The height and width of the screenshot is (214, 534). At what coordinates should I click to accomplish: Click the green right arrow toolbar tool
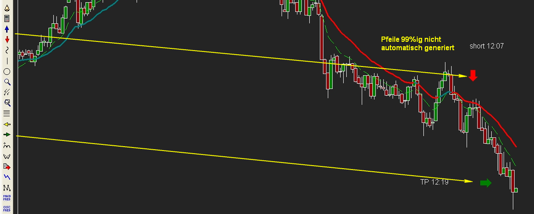(x=7, y=135)
